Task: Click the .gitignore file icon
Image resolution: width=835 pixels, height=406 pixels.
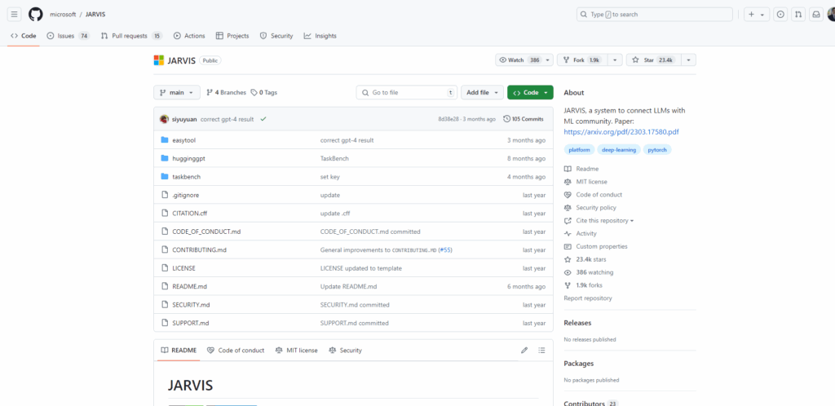Action: 165,196
